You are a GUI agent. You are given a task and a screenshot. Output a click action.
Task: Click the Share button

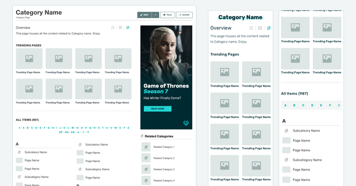(x=184, y=15)
